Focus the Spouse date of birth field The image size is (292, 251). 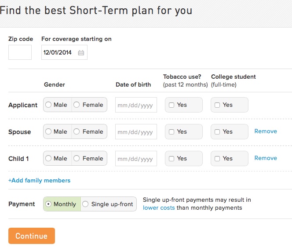click(136, 132)
